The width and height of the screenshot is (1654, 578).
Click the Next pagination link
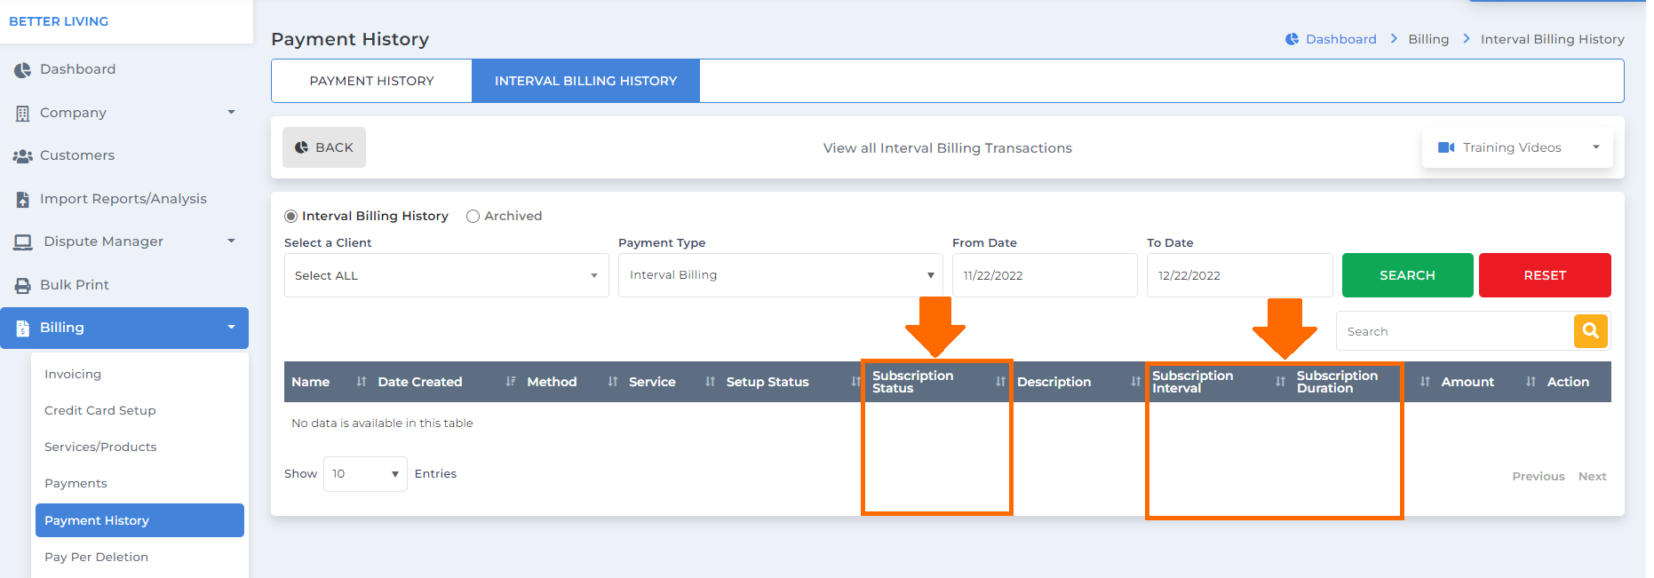click(x=1592, y=477)
